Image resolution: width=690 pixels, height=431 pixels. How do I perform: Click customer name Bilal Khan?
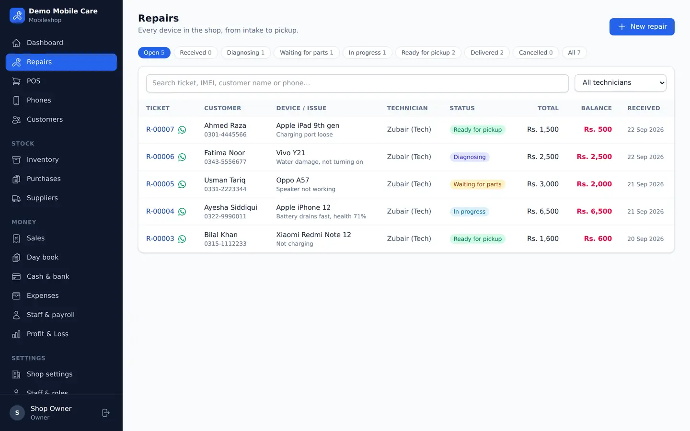point(221,235)
